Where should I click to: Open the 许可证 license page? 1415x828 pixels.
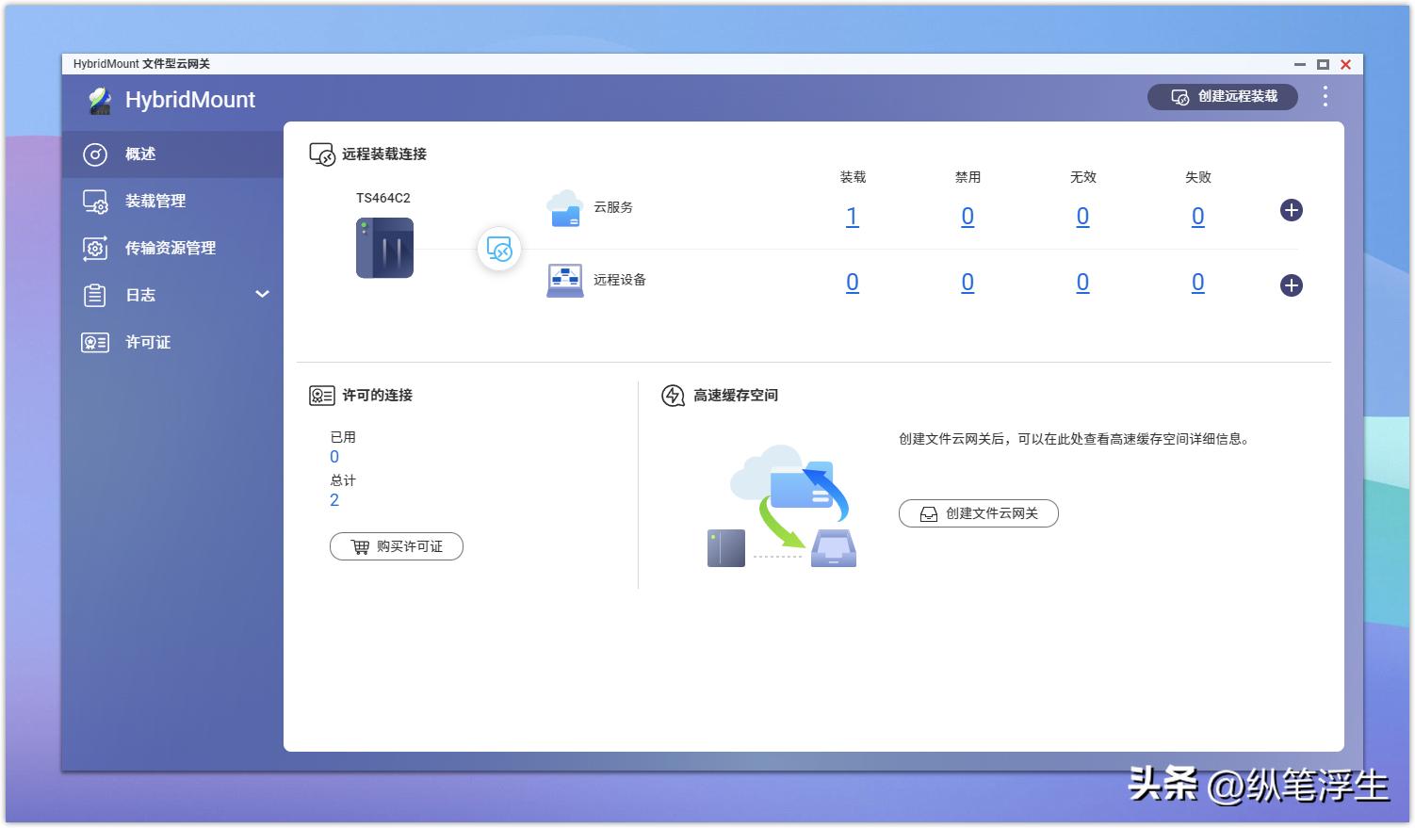click(147, 342)
